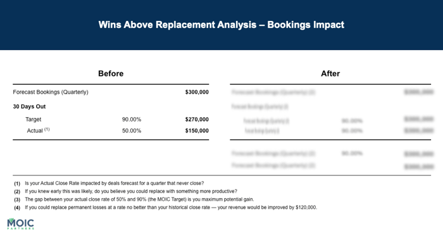Click the MOIC Partners logo
The height and width of the screenshot is (238, 443).
tap(21, 223)
